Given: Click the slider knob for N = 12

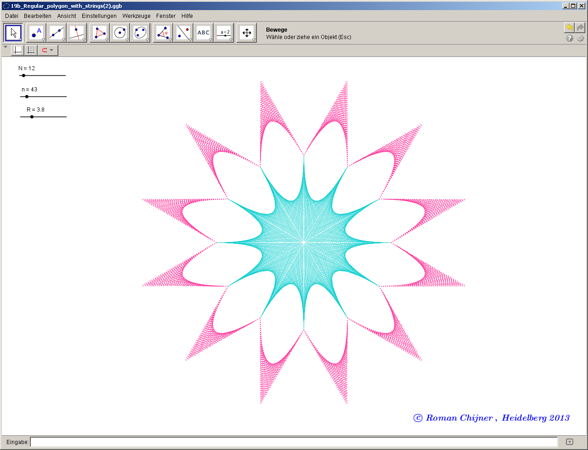Looking at the screenshot, I should click(23, 75).
